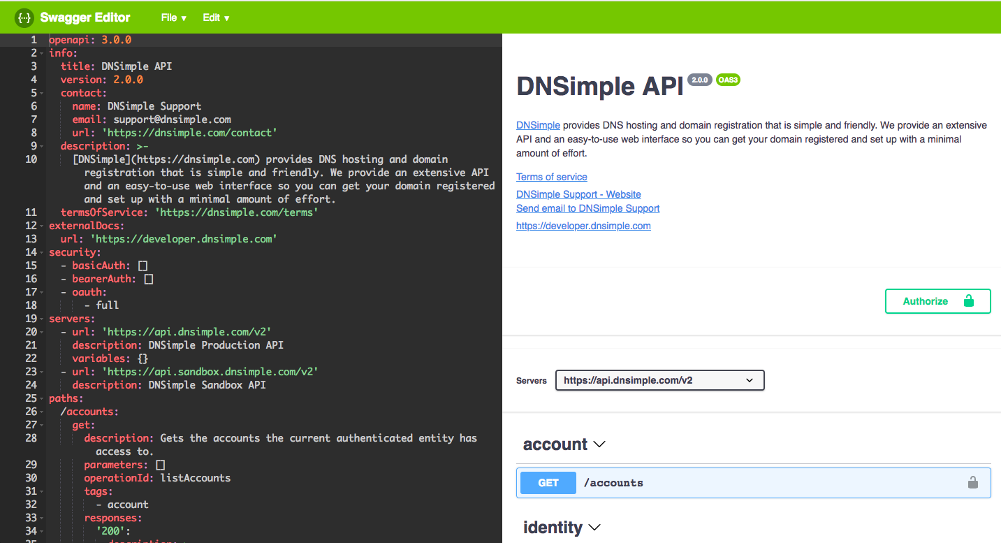The image size is (1001, 543).
Task: Fold the oauth block at line 17
Action: (41, 292)
